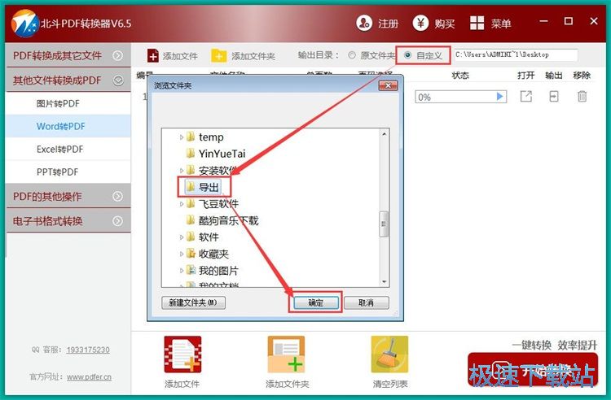
Task: Select the temp folder icon
Action: (191, 137)
